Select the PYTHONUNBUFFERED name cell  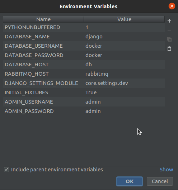[43, 27]
